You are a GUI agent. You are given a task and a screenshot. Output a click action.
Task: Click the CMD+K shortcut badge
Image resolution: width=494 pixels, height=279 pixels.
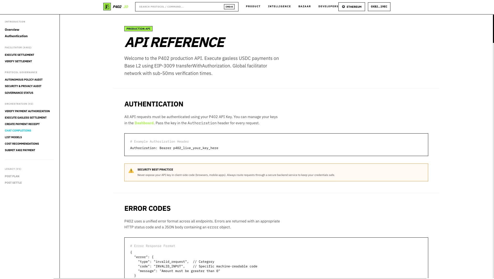point(229,7)
